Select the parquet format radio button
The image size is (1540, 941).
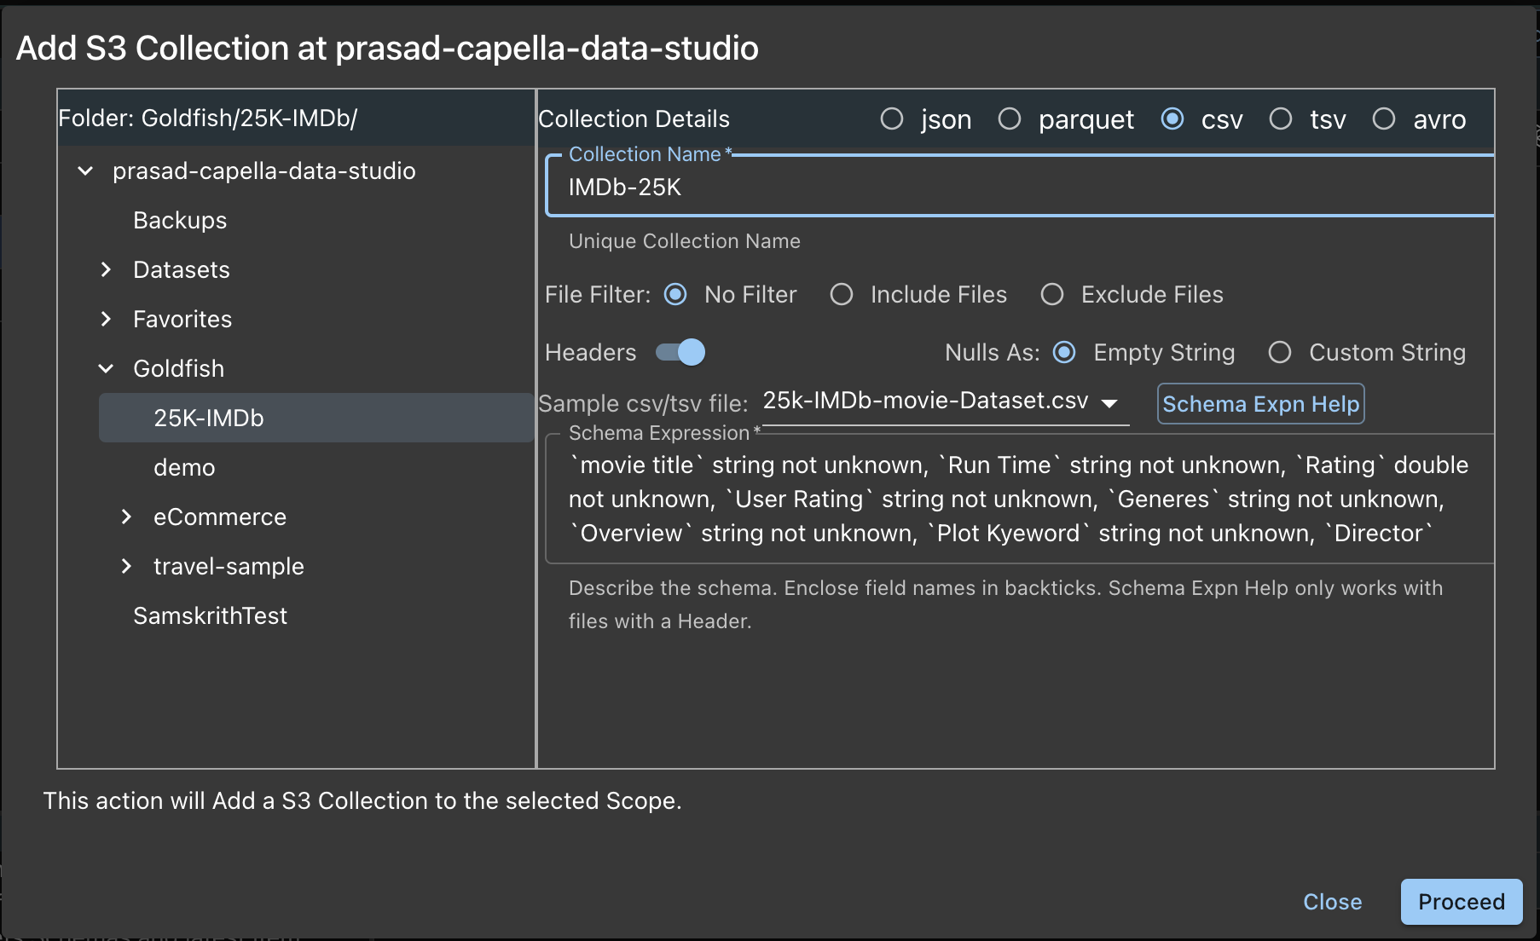[x=1010, y=118]
